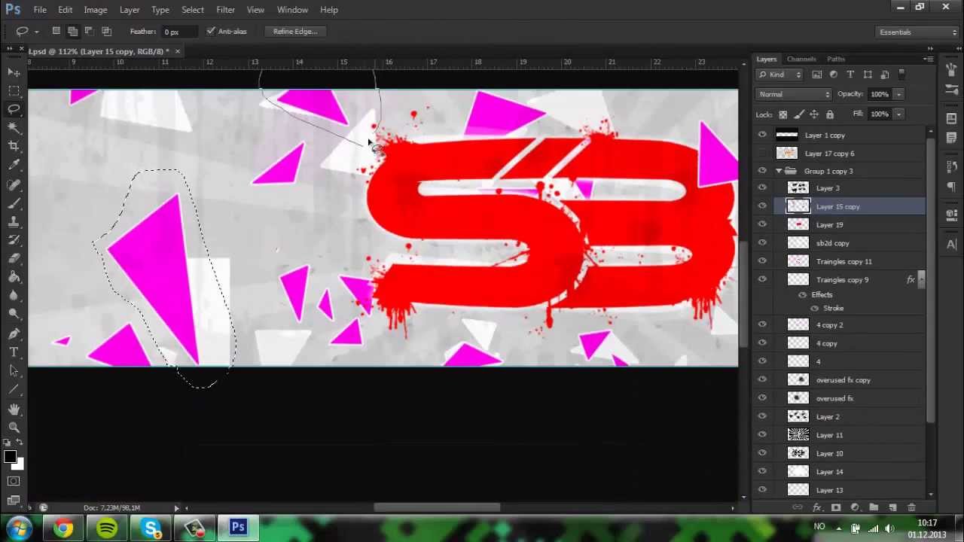This screenshot has height=542, width=964.
Task: Click the lock all padlock icon
Action: 830,114
